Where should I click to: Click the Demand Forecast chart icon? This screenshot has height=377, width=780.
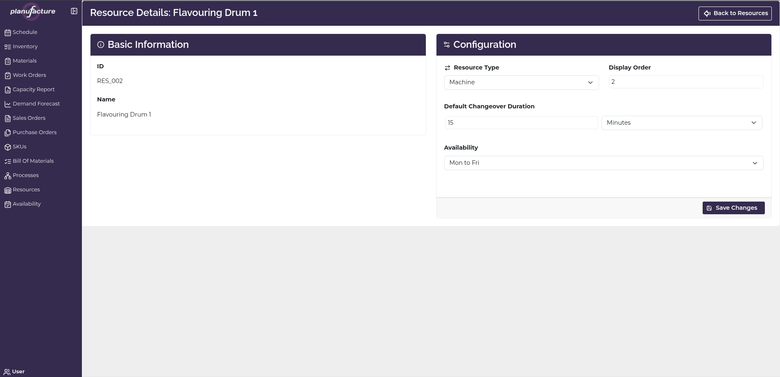7,104
